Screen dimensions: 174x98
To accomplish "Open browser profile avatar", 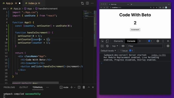I will pos(166,8).
